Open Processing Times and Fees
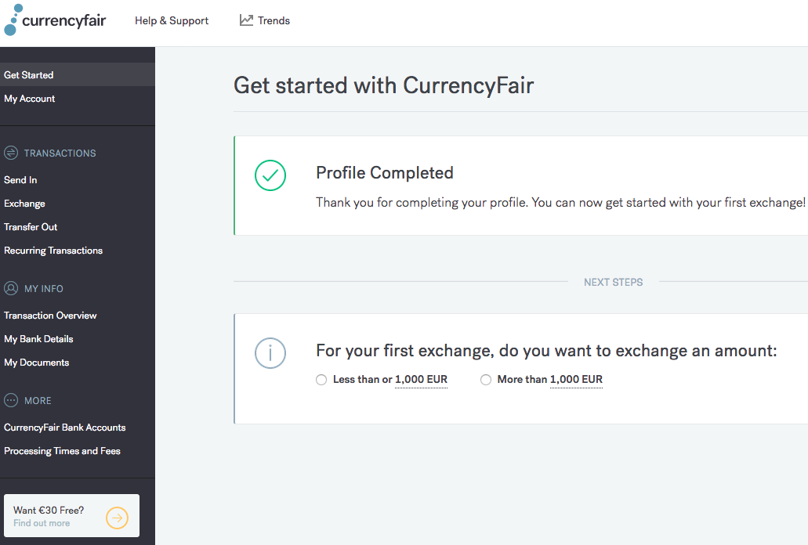Image resolution: width=808 pixels, height=545 pixels. click(x=63, y=451)
